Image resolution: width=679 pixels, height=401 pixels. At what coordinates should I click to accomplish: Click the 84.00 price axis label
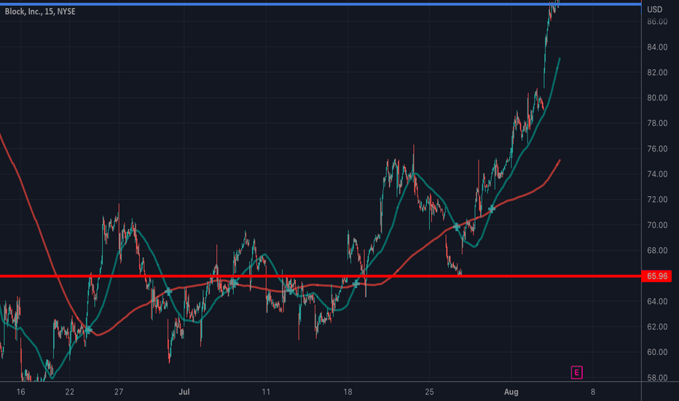(x=657, y=47)
